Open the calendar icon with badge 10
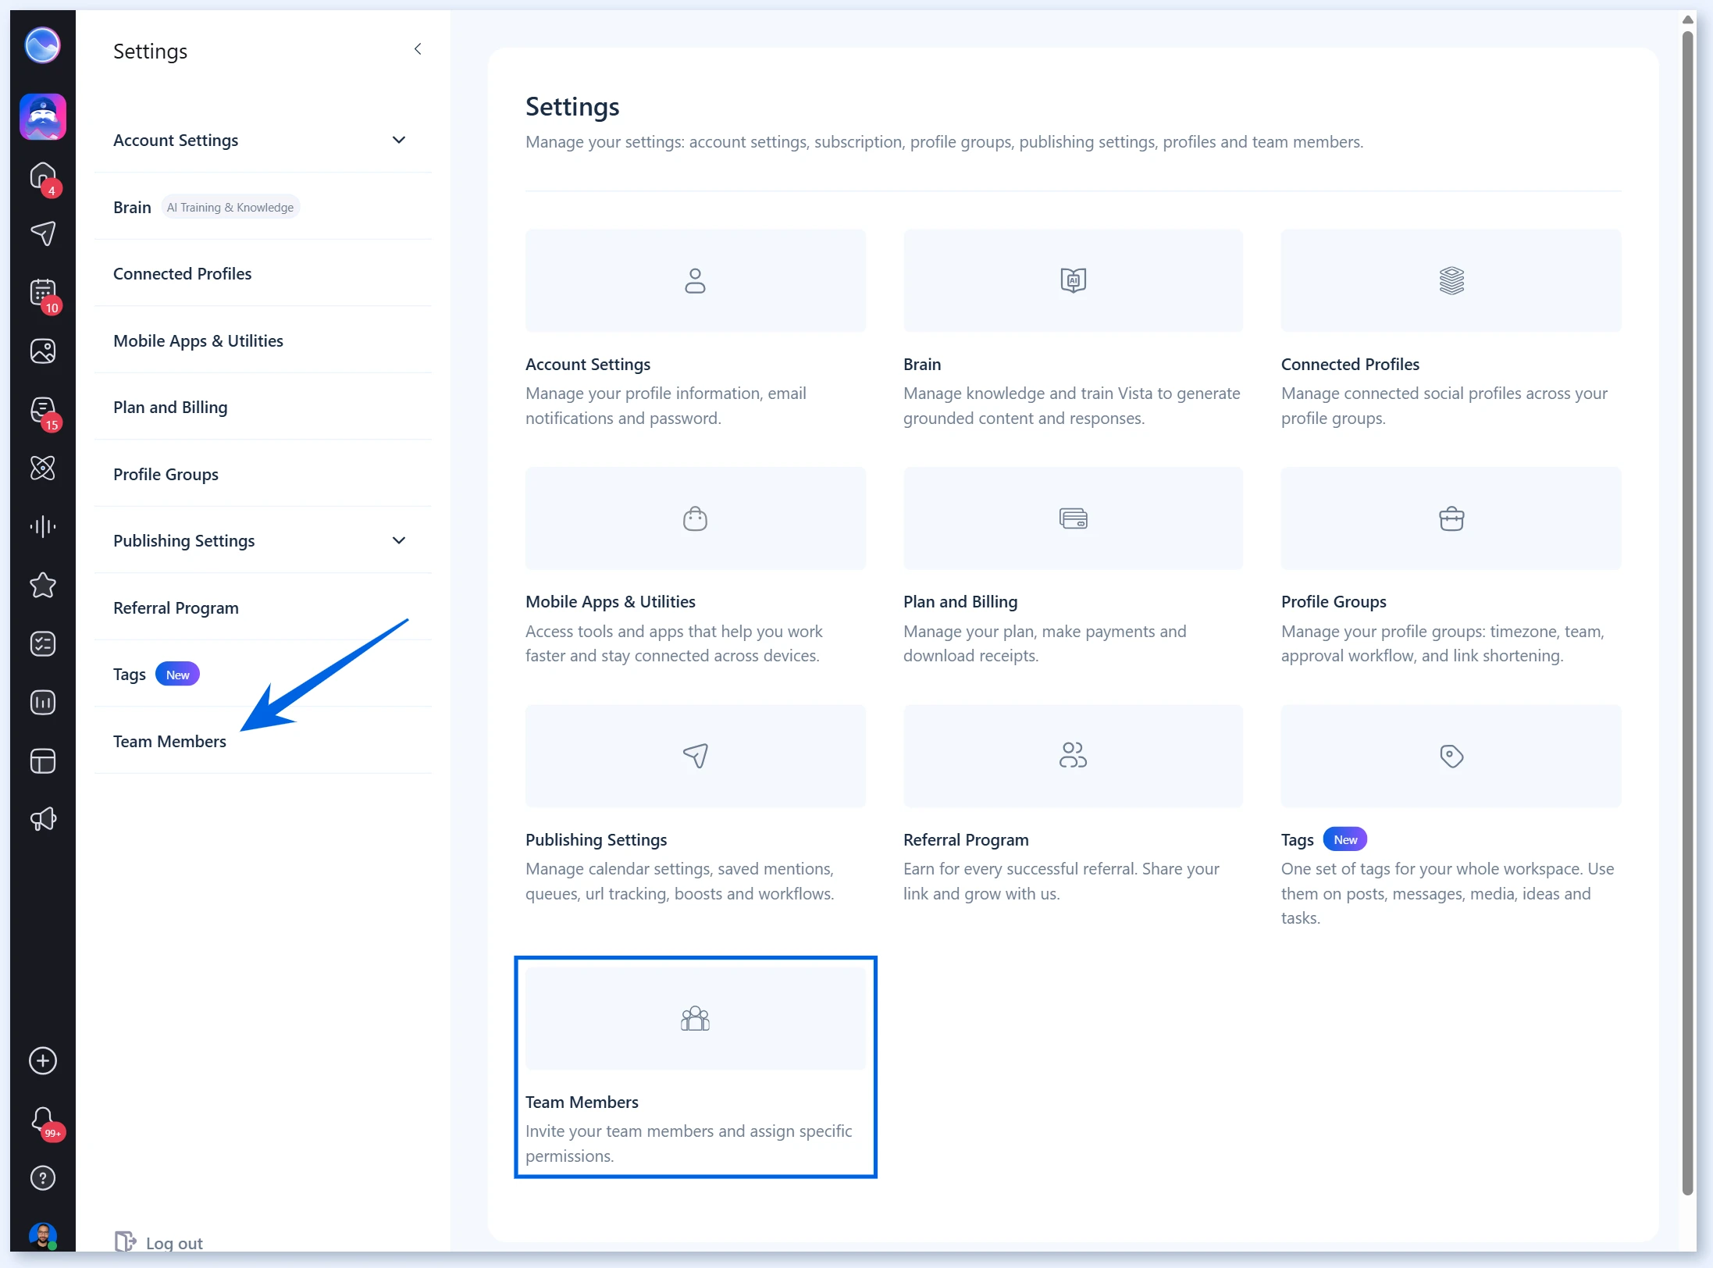 [x=43, y=294]
